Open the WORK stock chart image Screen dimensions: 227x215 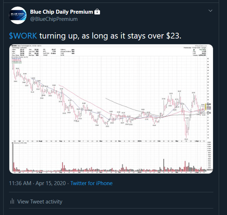coord(111,109)
